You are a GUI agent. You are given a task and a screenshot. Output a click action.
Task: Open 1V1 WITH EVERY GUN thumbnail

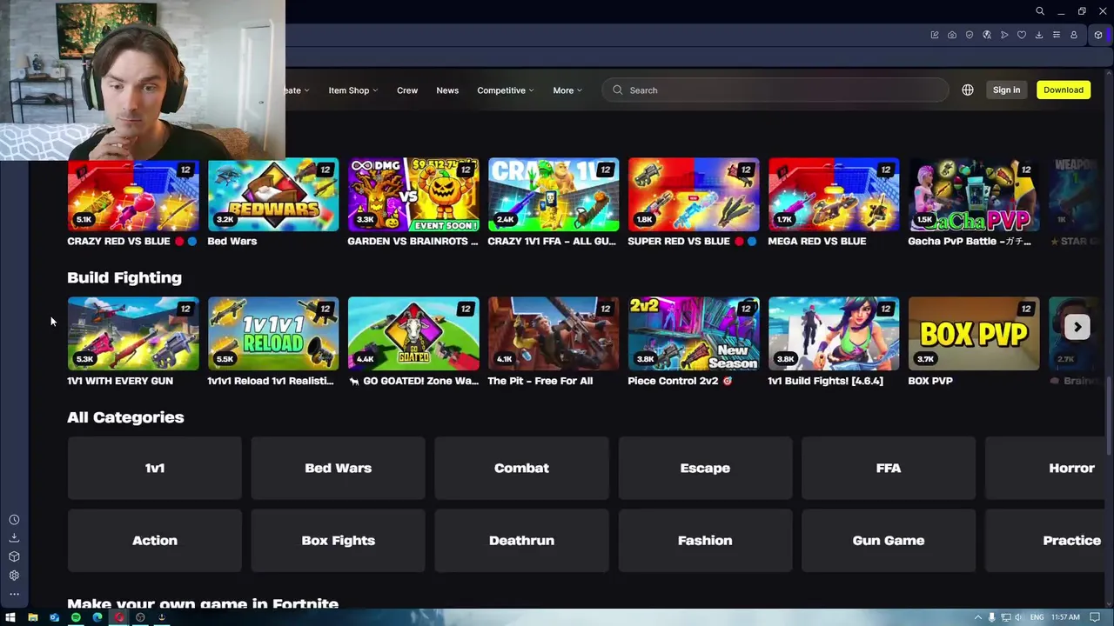133,334
